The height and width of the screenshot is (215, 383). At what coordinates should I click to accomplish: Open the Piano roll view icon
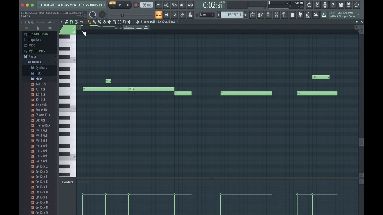tap(261, 15)
